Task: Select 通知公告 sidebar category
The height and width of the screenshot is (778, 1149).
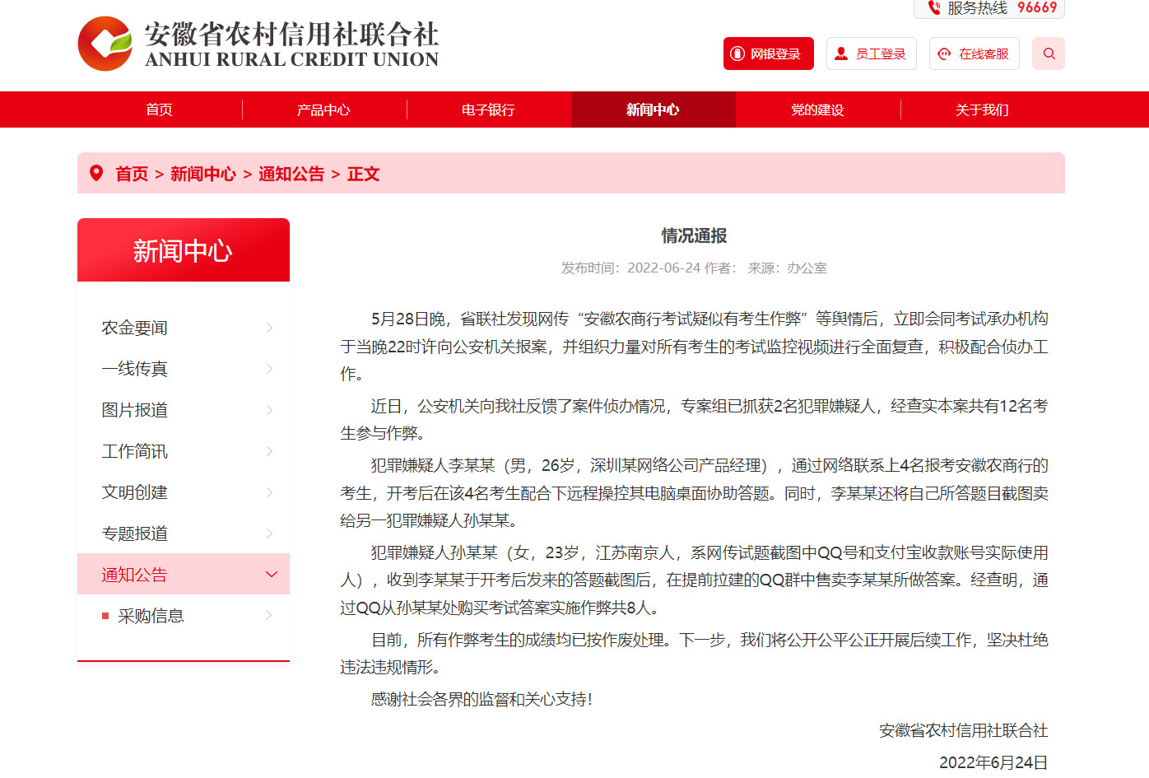Action: click(184, 574)
